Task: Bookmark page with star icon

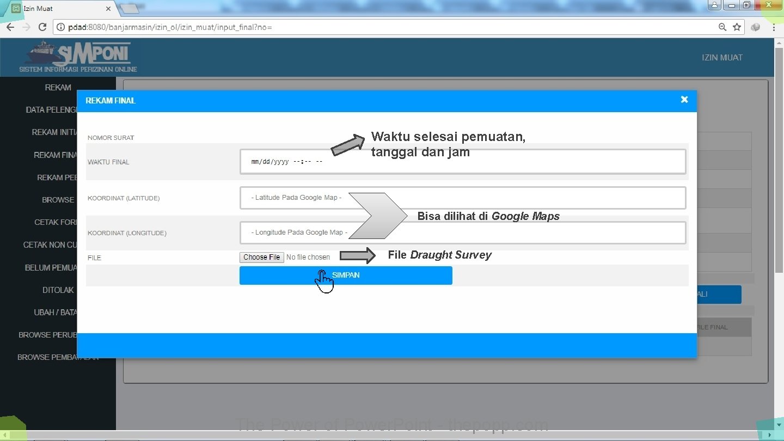Action: [737, 27]
